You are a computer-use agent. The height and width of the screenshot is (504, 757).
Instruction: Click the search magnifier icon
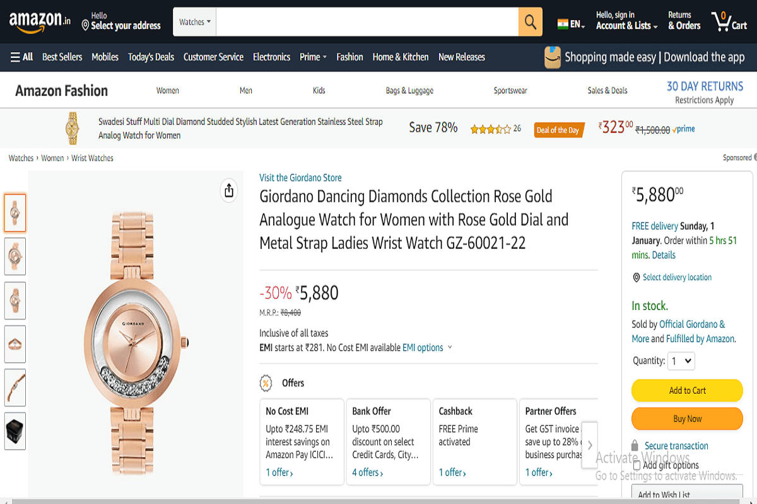530,21
